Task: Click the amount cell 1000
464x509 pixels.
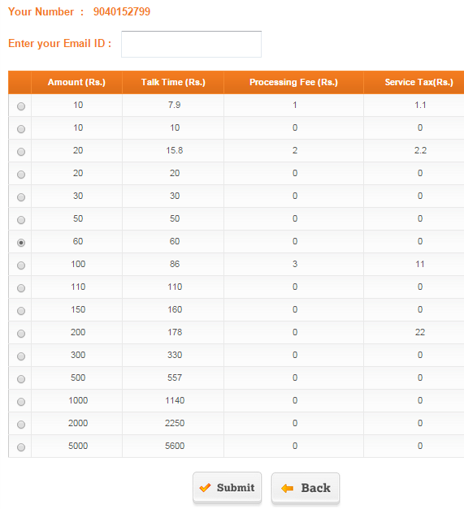Action: coord(78,400)
